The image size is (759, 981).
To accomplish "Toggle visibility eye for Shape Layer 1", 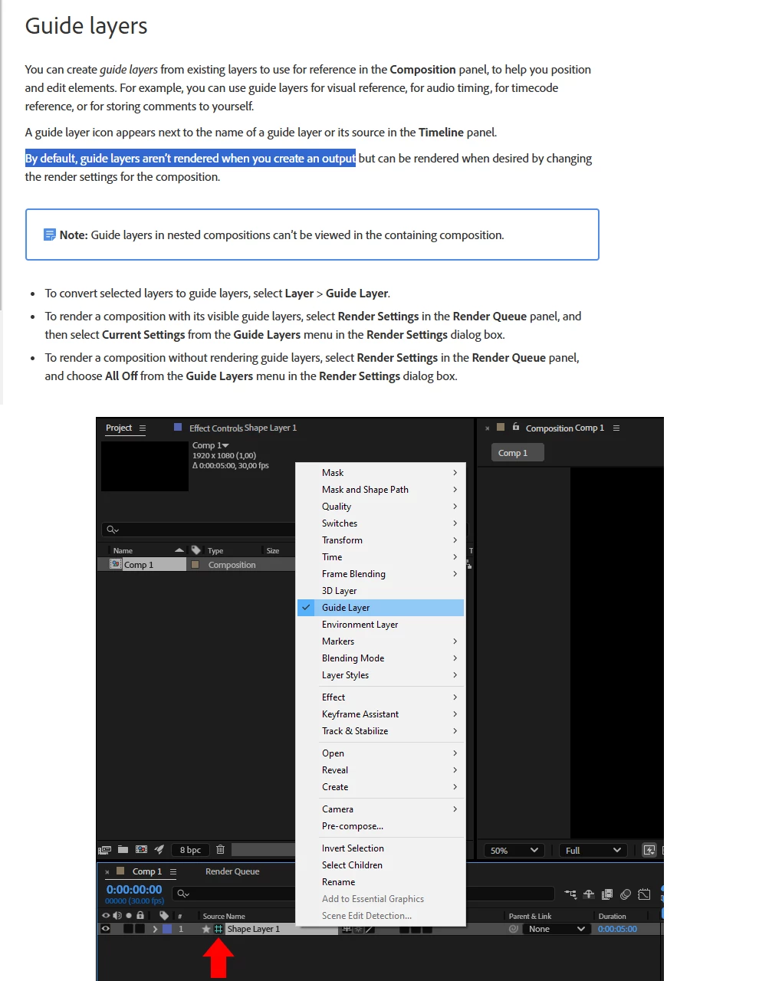I will (x=106, y=929).
